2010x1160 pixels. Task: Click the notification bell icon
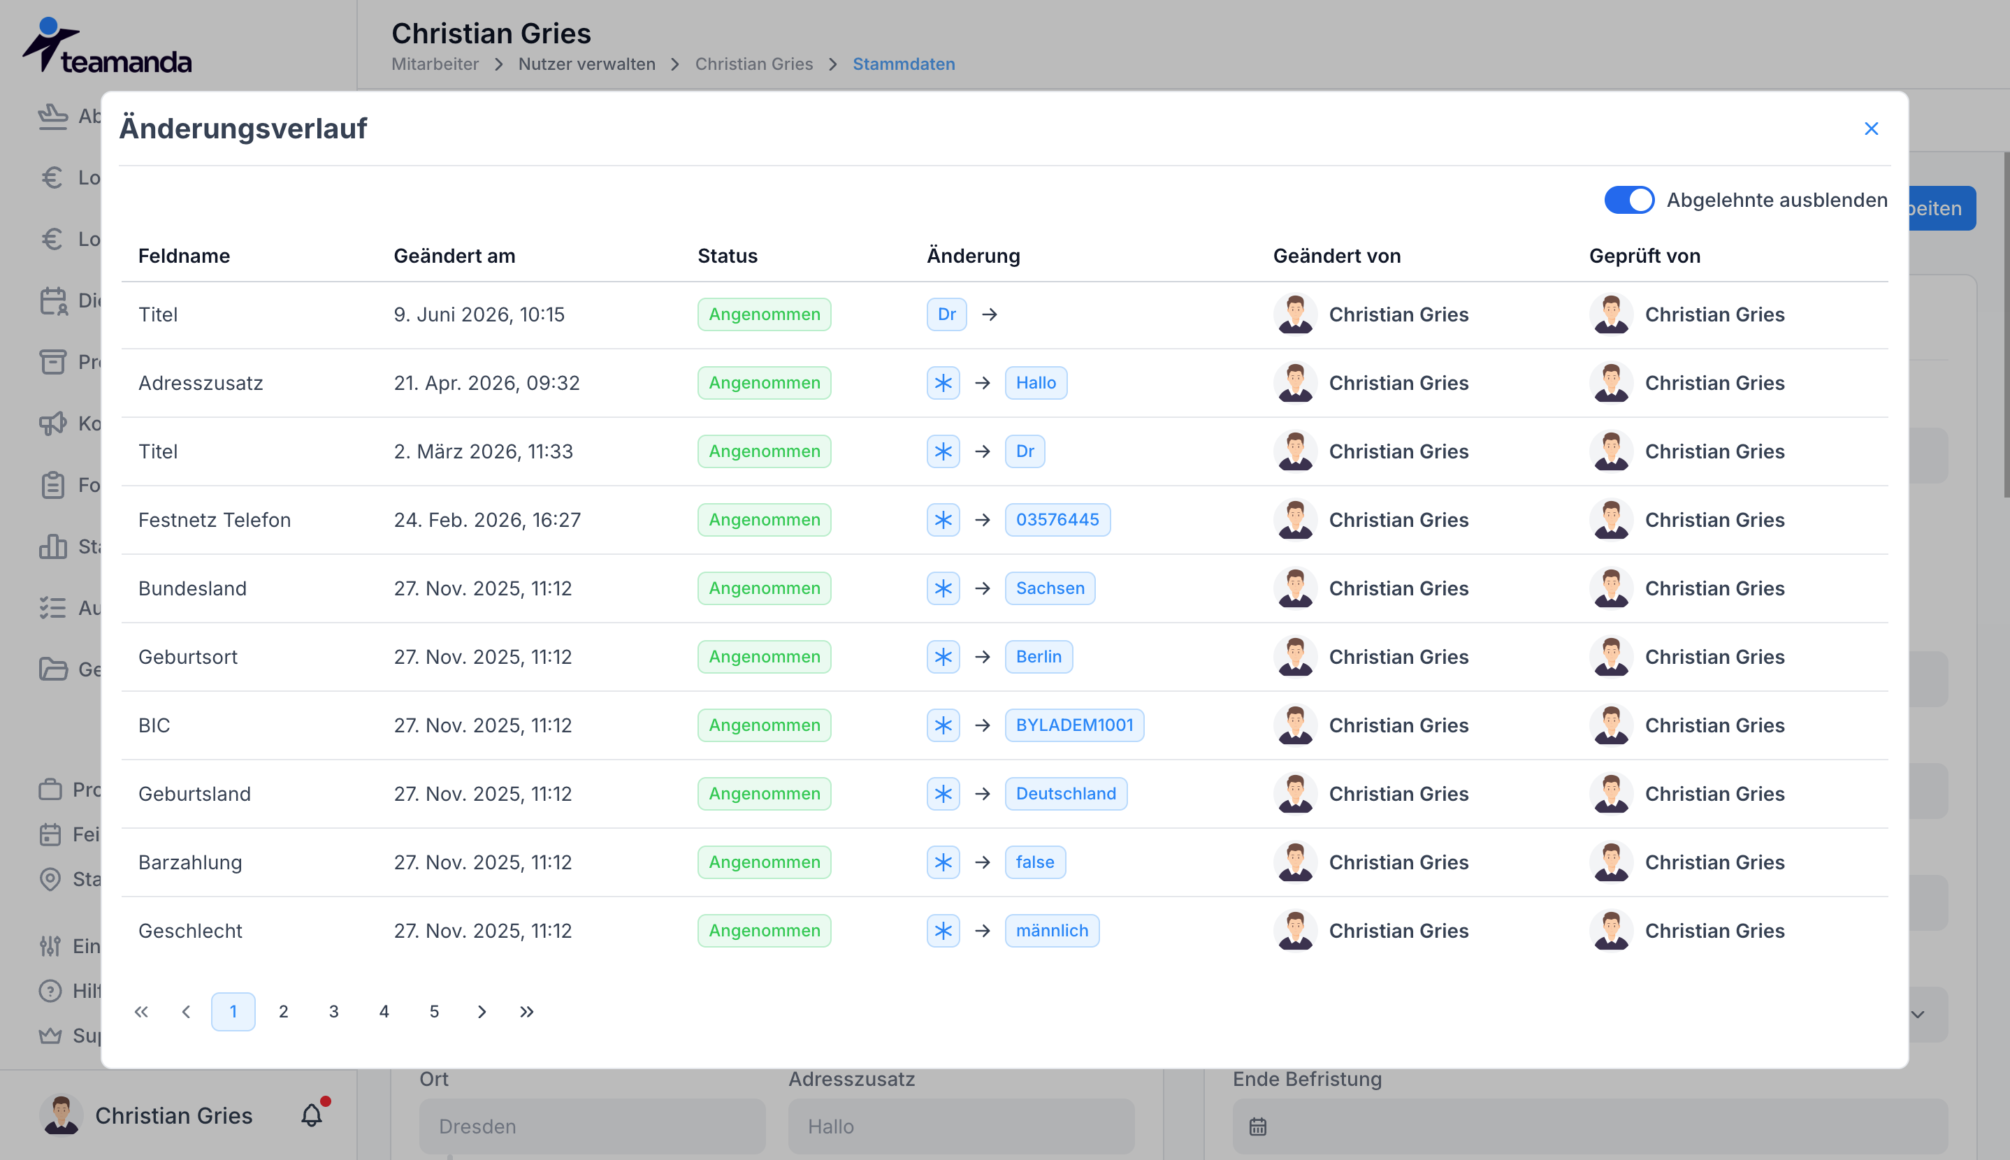(x=312, y=1115)
